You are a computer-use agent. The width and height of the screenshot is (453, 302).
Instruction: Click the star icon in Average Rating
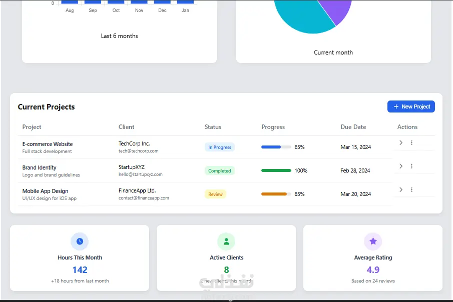[373, 241]
